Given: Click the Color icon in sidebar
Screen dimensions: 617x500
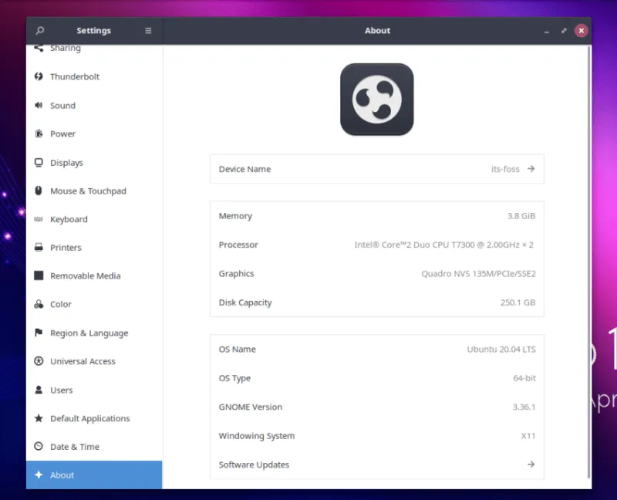Looking at the screenshot, I should (x=39, y=304).
